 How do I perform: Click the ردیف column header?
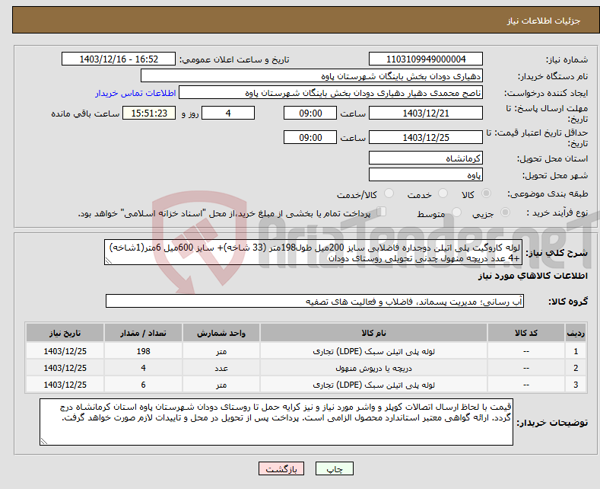tap(576, 333)
